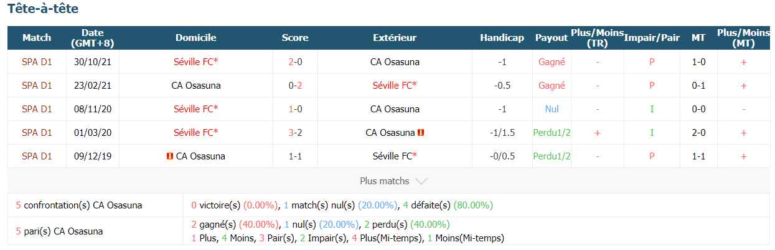Click Séville FC away team on 23/02/21
This screenshot has height=250, width=775.
tap(395, 85)
